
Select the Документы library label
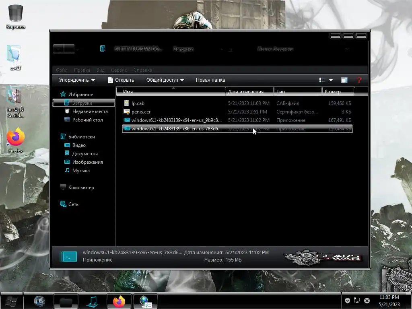pos(85,153)
